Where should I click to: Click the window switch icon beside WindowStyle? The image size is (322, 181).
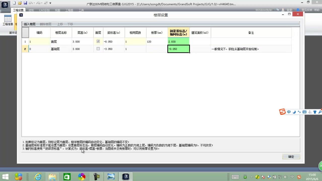tap(278, 10)
